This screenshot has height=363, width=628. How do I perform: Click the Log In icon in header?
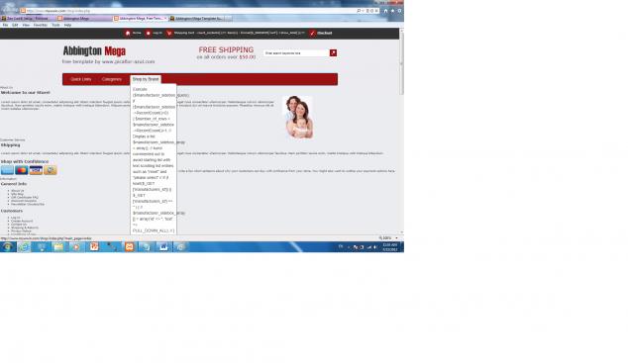click(x=149, y=34)
